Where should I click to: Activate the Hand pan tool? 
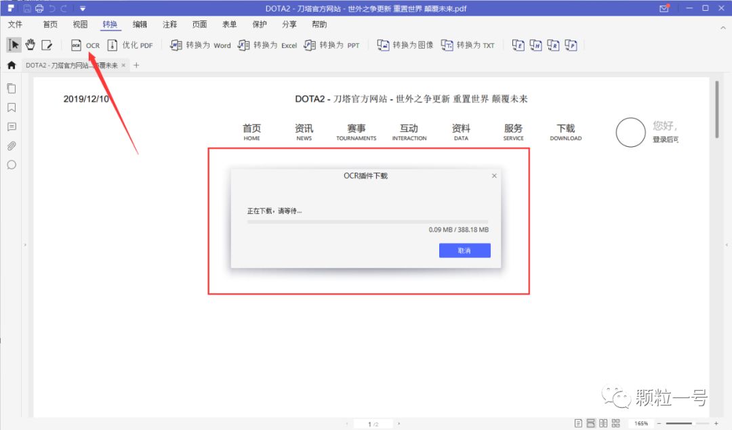30,45
